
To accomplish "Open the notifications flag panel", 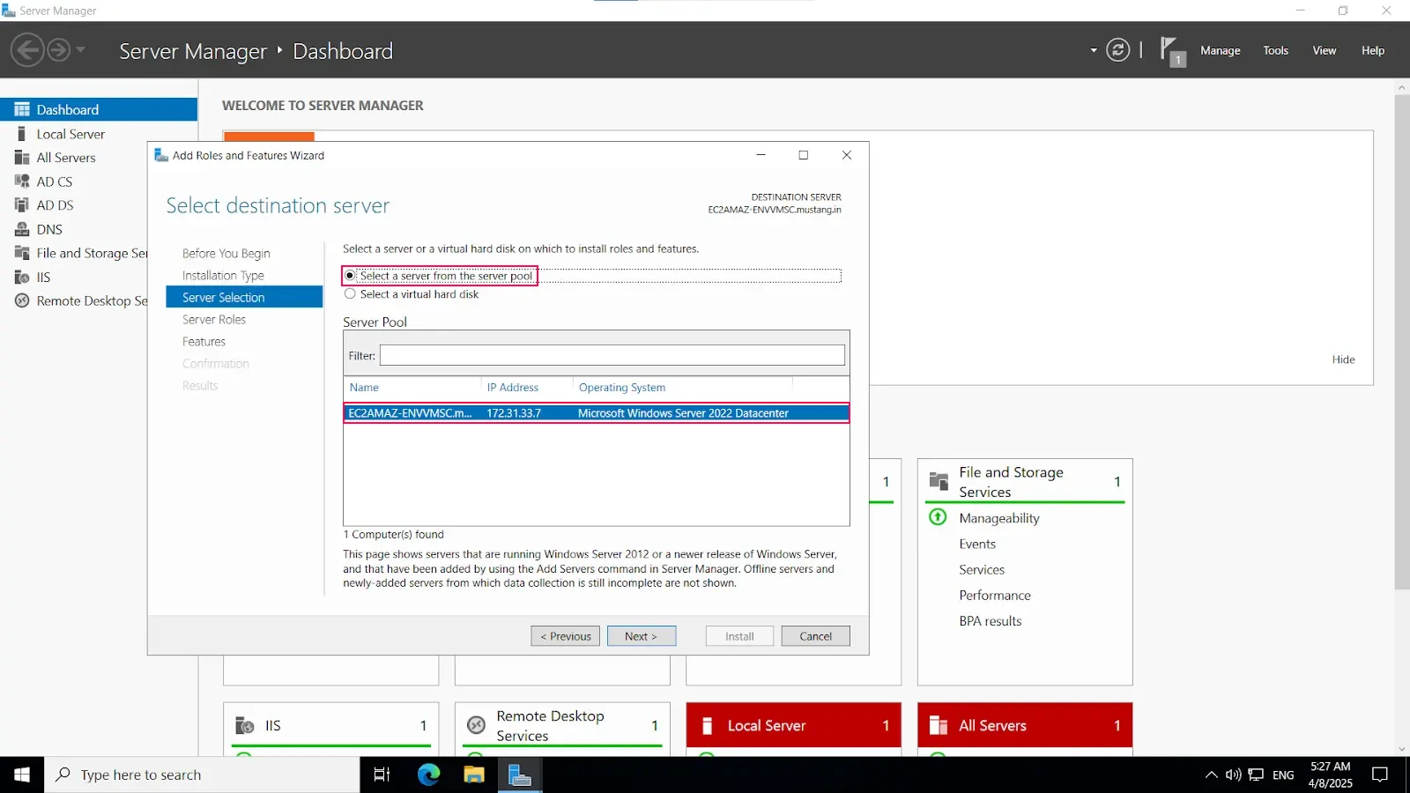I will [x=1172, y=50].
